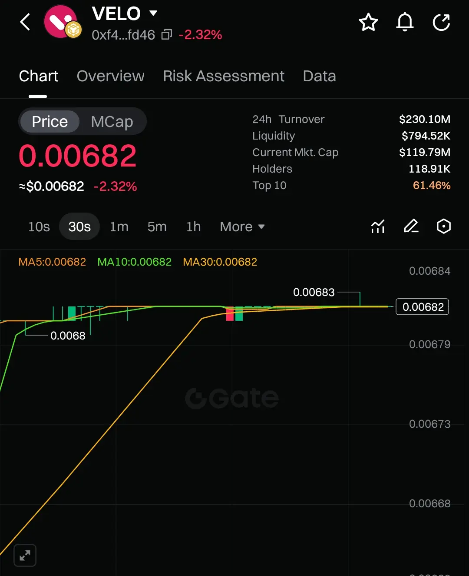Tap the large 0.00682 price value
The width and height of the screenshot is (469, 576).
(78, 156)
